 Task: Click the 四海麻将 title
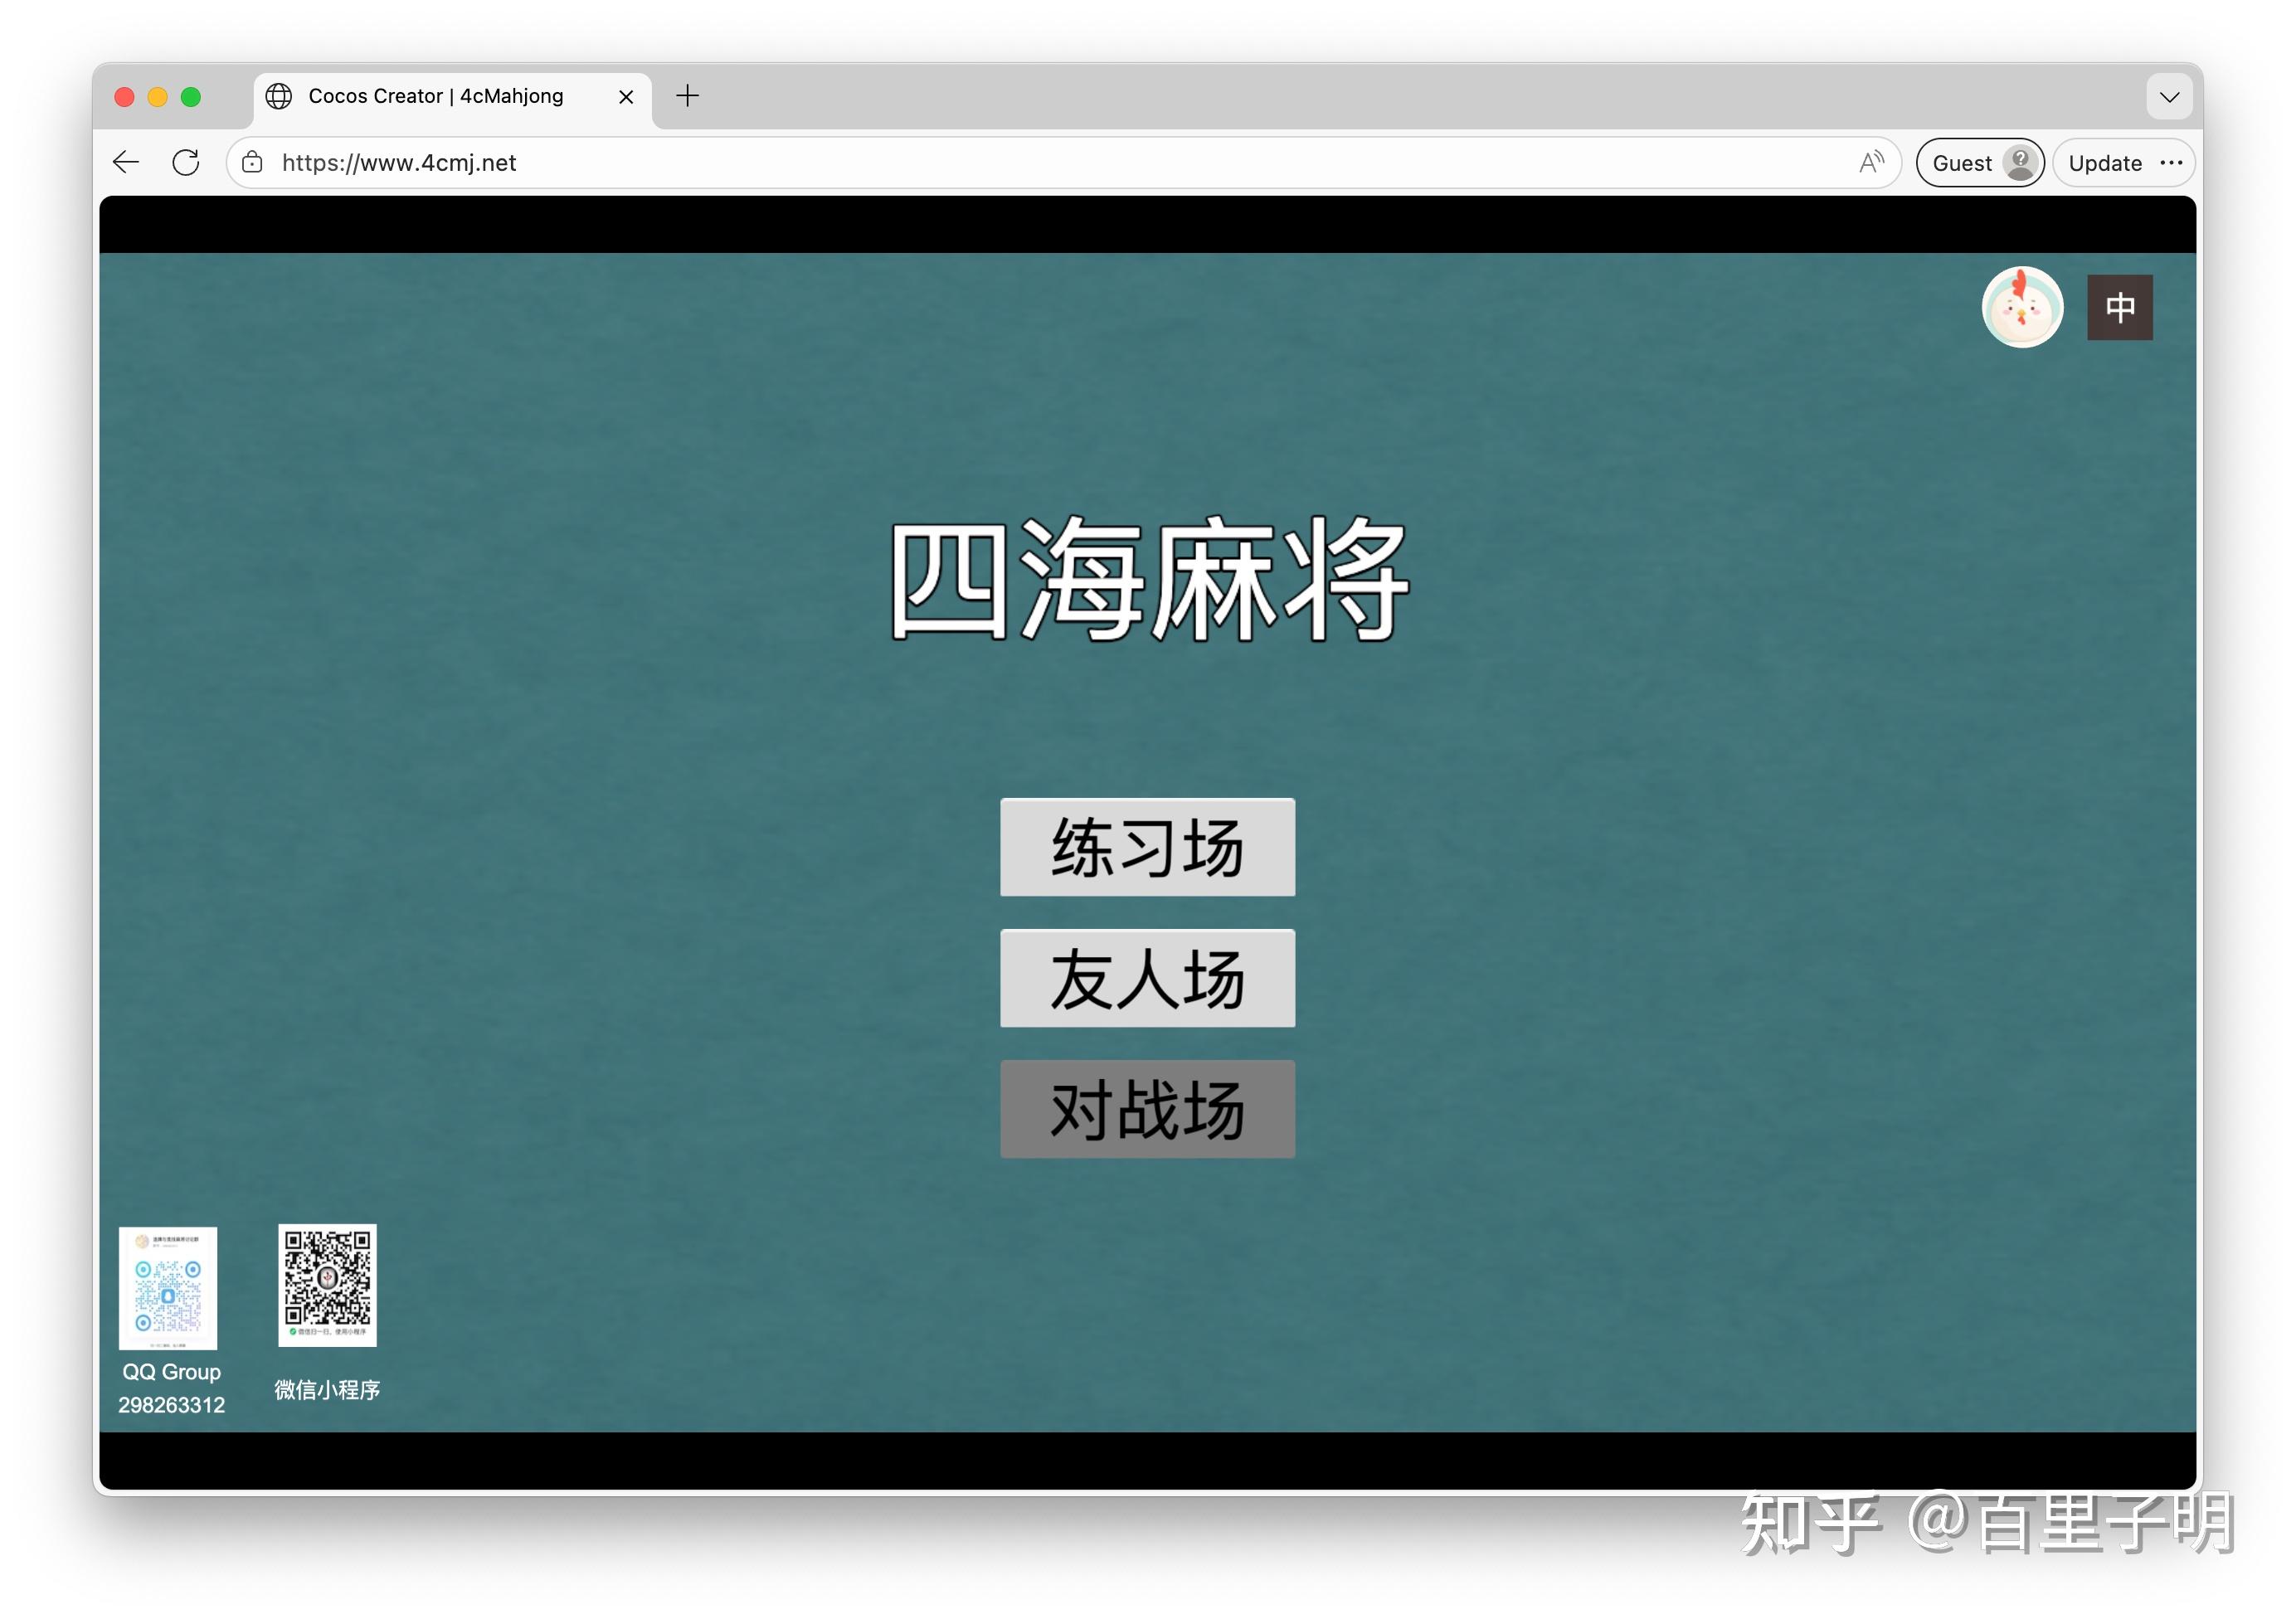tap(1148, 580)
